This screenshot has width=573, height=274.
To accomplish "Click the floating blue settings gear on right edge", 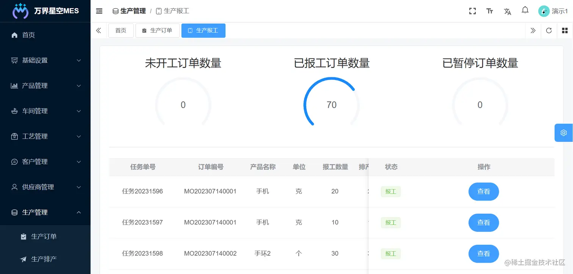I will pos(564,133).
